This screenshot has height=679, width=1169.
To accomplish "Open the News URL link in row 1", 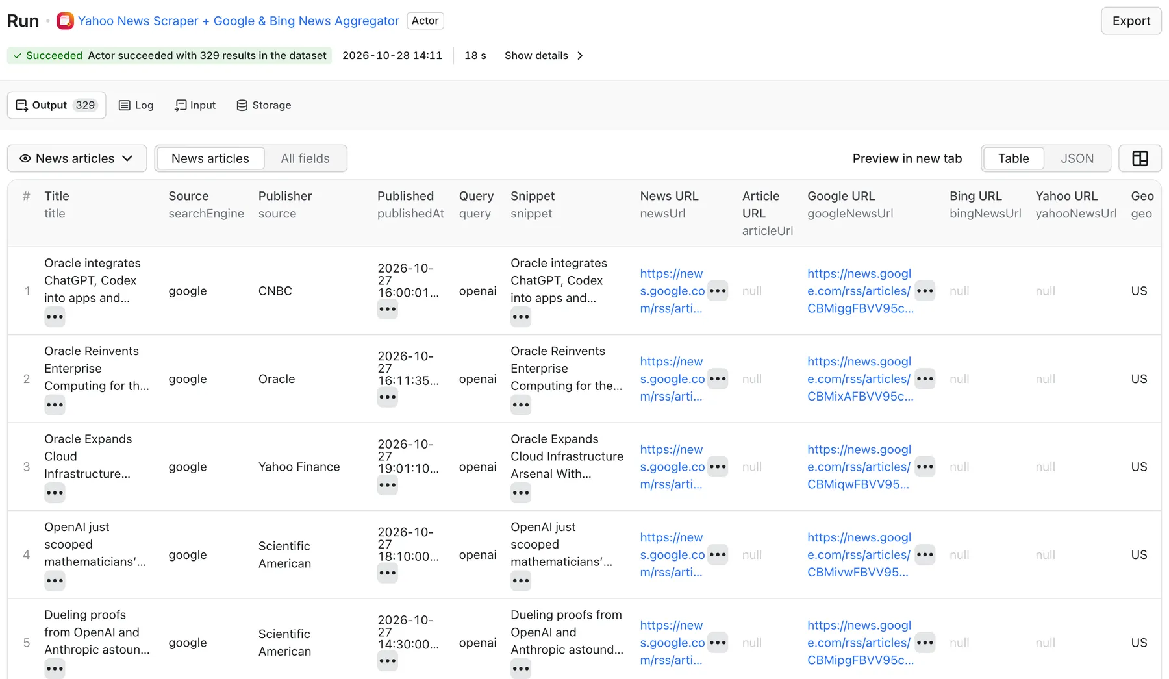I will coord(672,291).
